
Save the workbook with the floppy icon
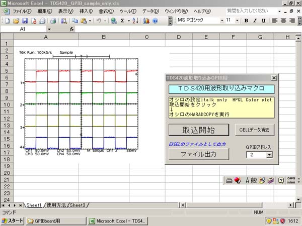tap(25, 21)
